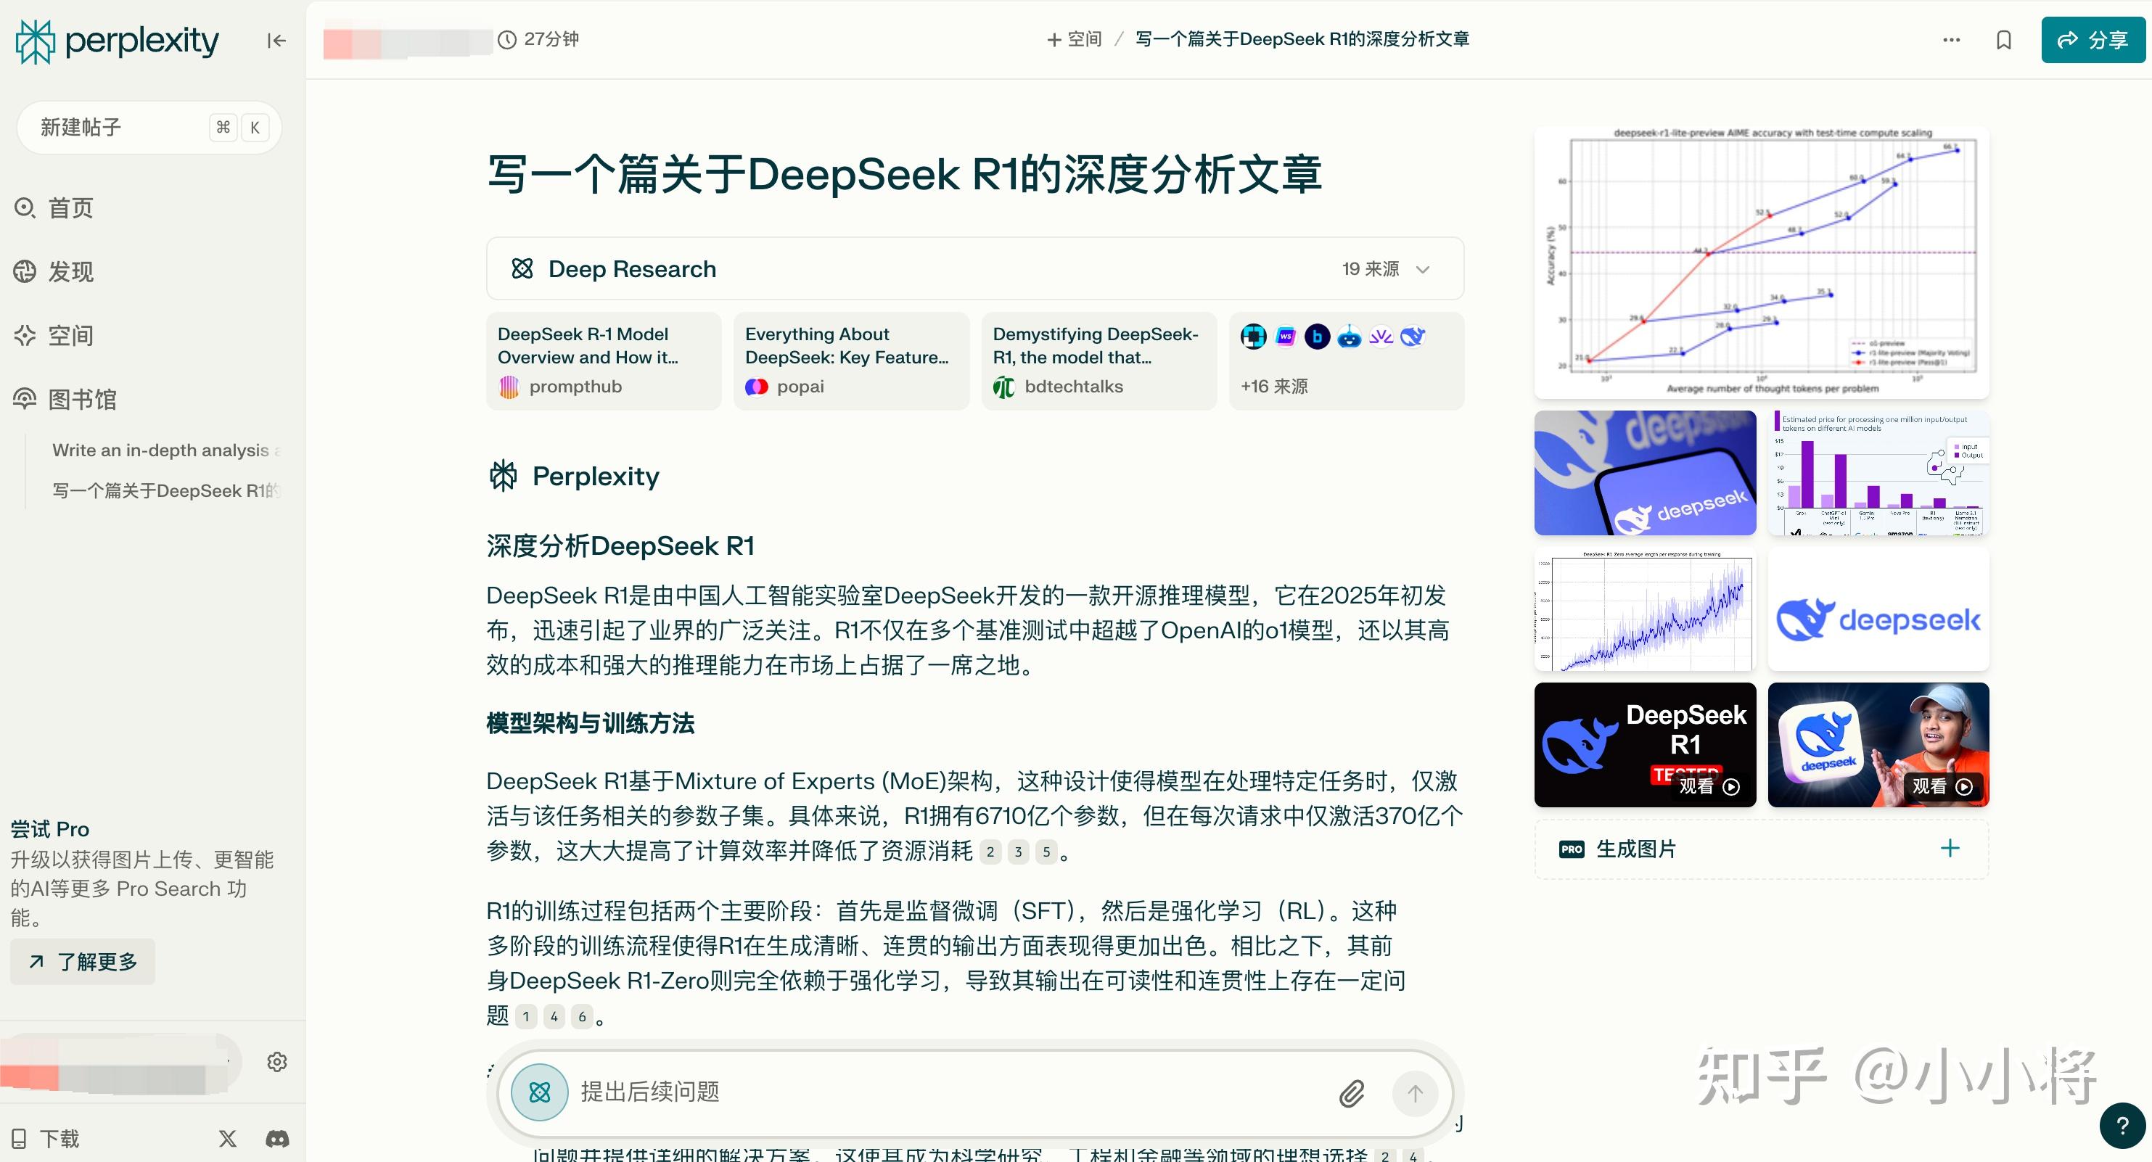Go to 首页 home in sidebar
Viewport: 2152px width, 1162px height.
pos(54,207)
